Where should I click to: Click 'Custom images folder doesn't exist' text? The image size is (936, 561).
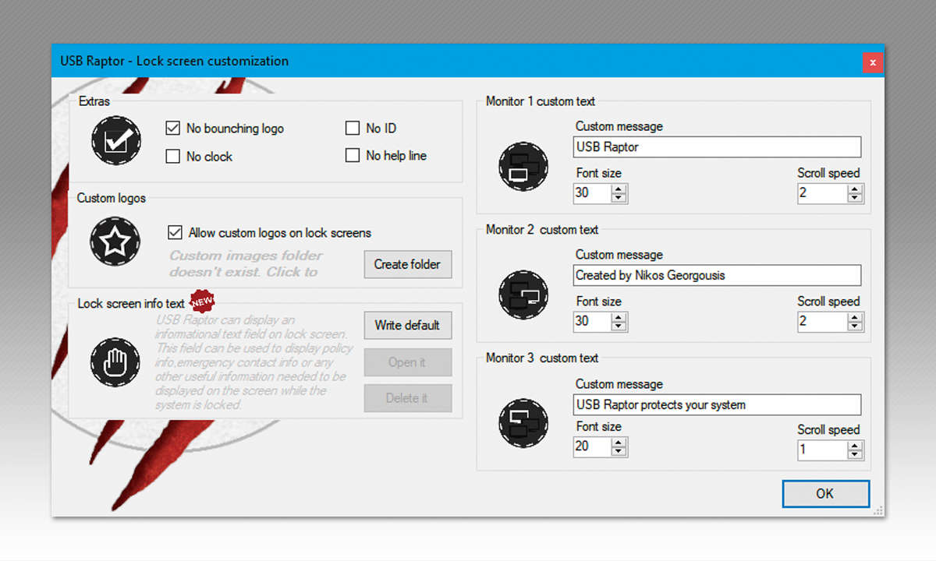point(246,263)
